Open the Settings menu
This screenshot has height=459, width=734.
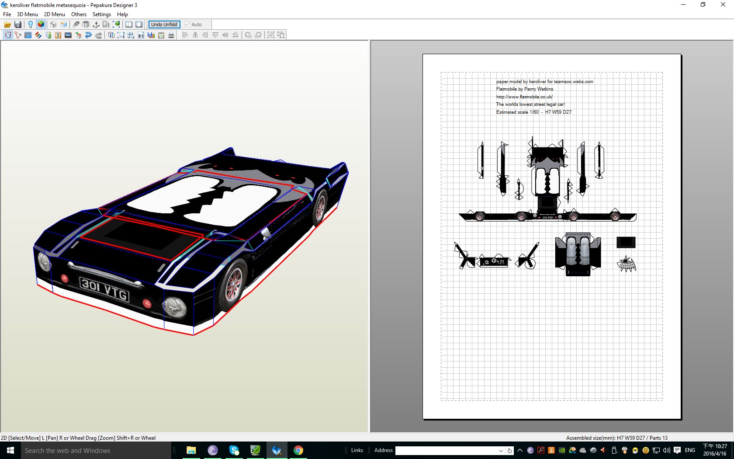[x=101, y=14]
